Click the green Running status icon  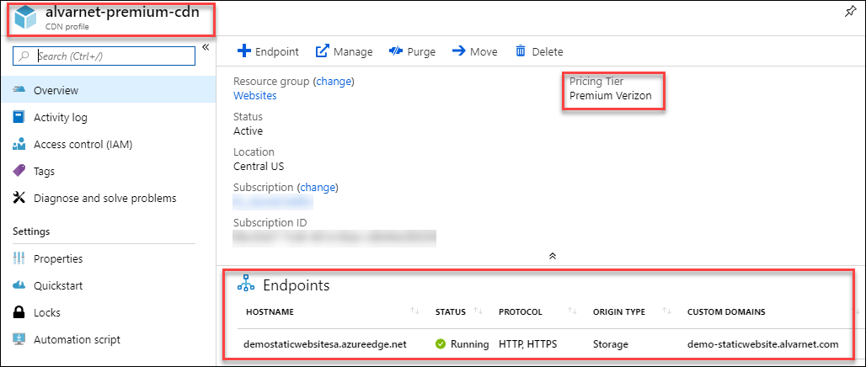(x=441, y=343)
